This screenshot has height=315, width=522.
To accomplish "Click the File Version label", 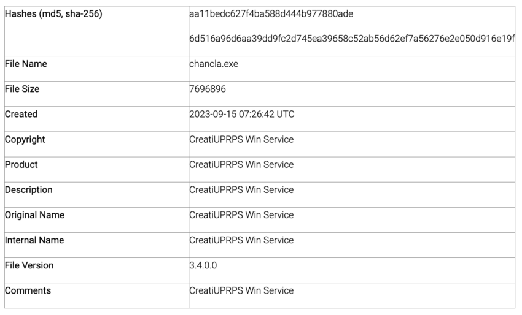I will (x=29, y=265).
